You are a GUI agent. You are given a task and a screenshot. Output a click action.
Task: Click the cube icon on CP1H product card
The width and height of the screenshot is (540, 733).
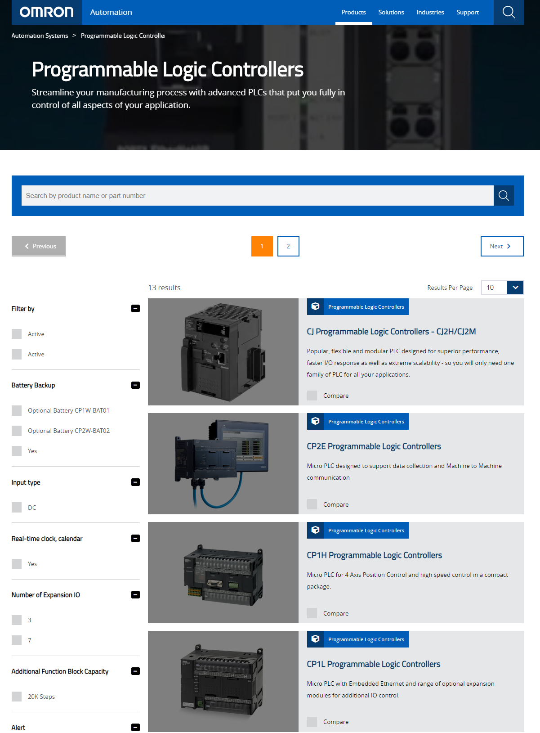(x=316, y=531)
